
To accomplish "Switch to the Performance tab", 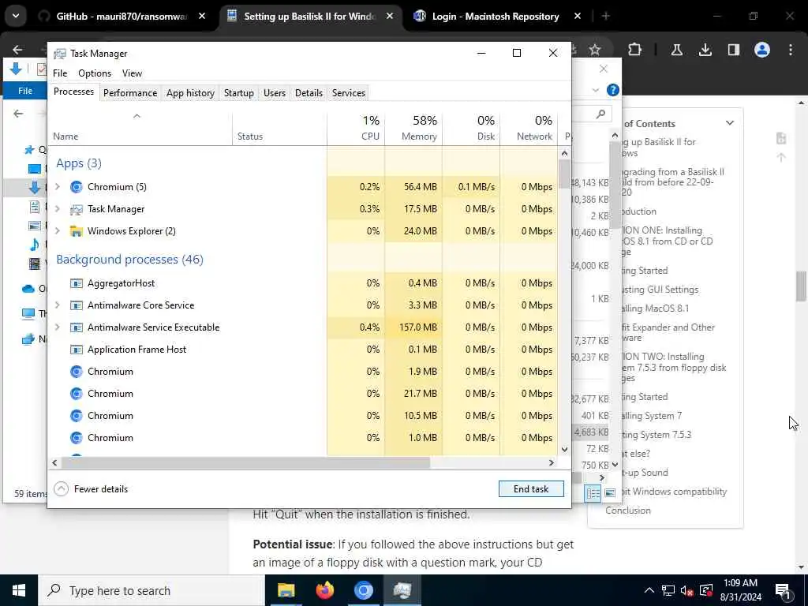I will tap(130, 93).
